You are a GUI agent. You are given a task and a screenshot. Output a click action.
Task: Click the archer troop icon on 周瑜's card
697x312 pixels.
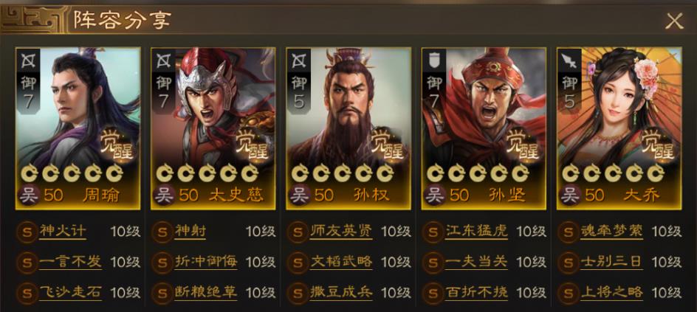click(x=27, y=61)
